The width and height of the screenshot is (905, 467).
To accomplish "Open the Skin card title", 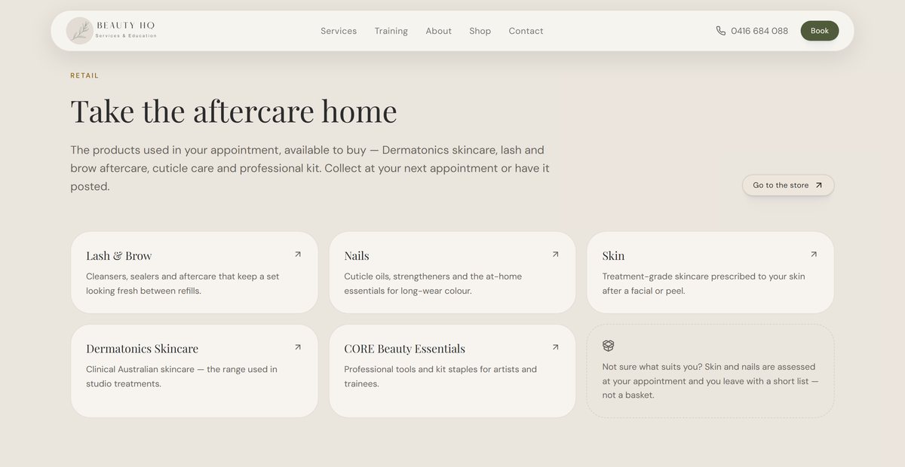I will click(x=614, y=256).
